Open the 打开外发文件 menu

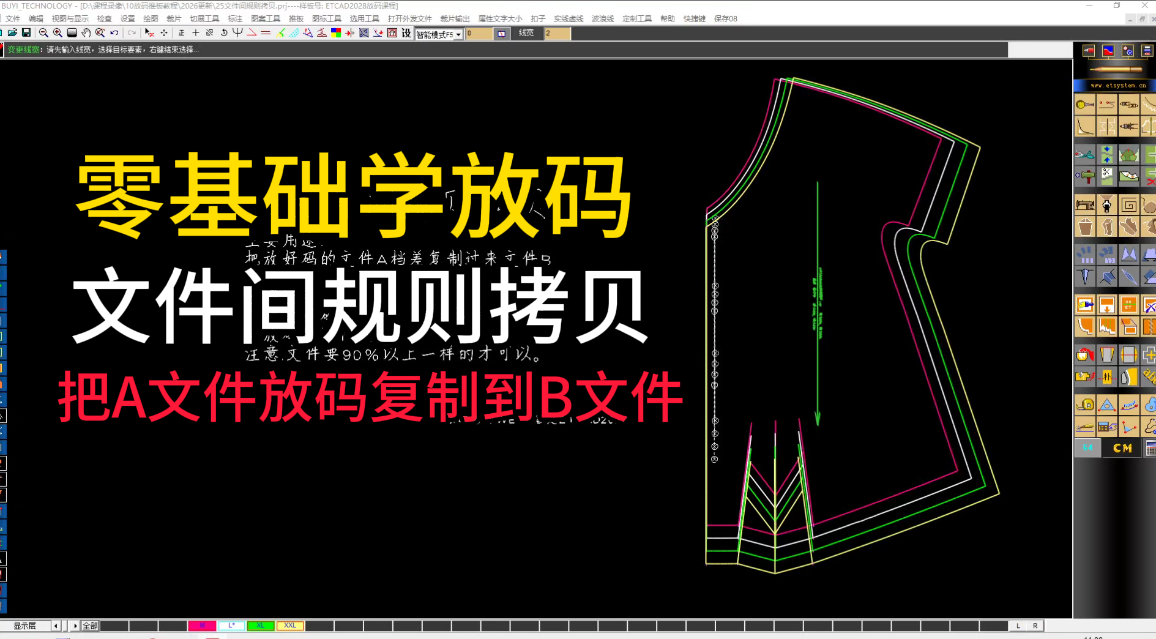[x=409, y=19]
